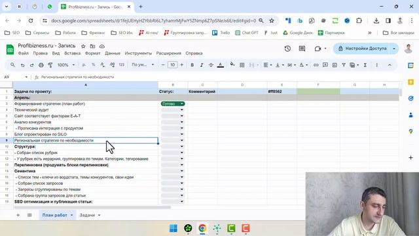
Task: Open the План работ tab arrow menu
Action: pyautogui.click(x=71, y=216)
